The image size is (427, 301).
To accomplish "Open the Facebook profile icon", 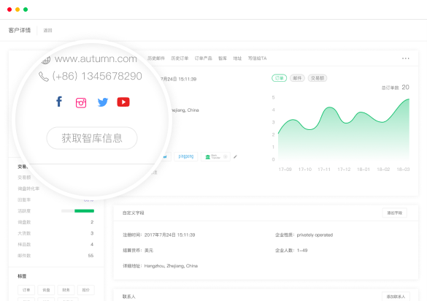I will pyautogui.click(x=59, y=102).
